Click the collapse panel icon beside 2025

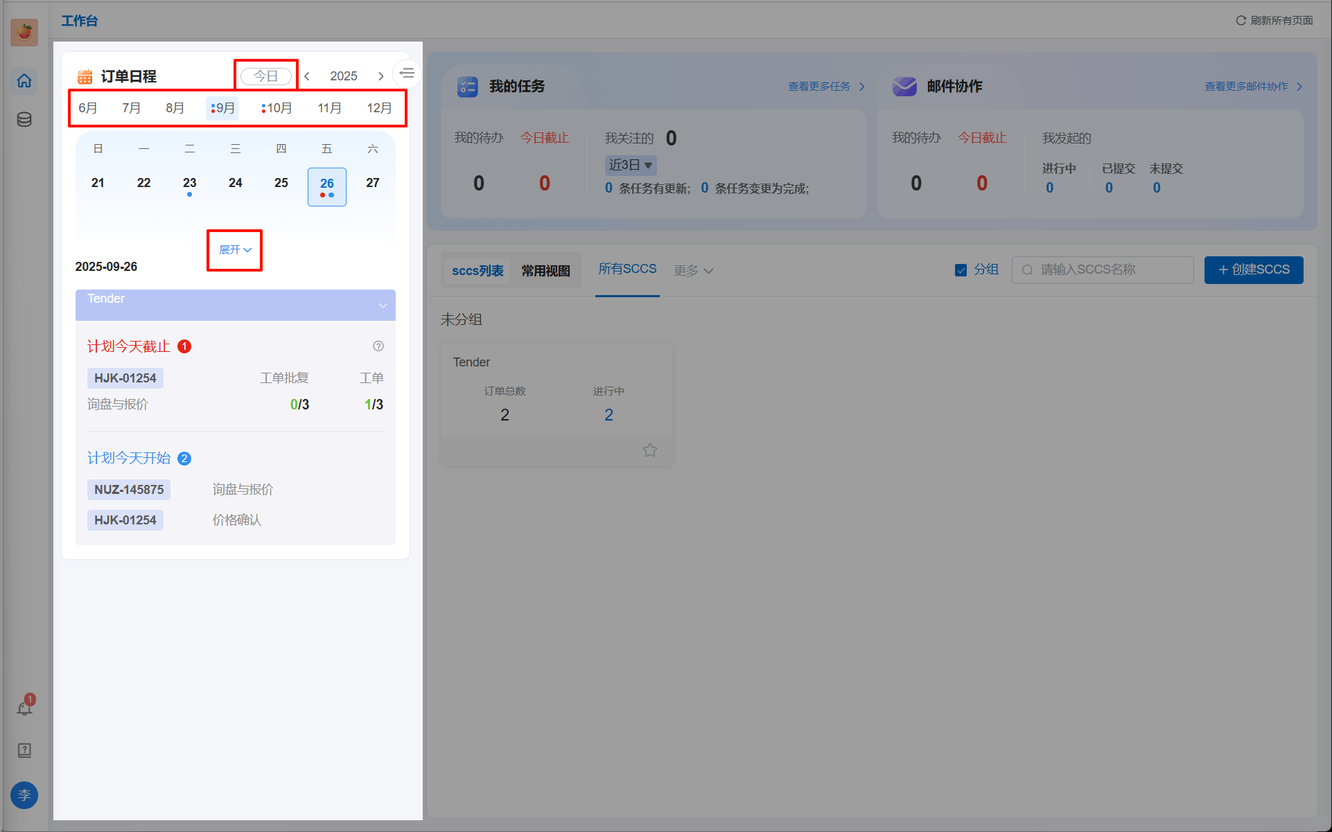click(x=407, y=73)
